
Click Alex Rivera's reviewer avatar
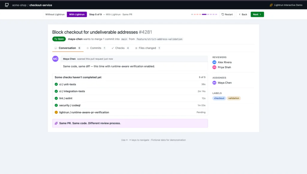(214, 62)
